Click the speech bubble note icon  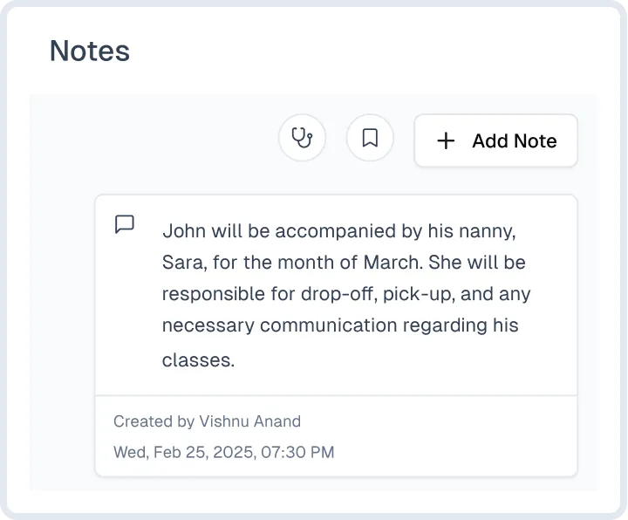coord(125,224)
